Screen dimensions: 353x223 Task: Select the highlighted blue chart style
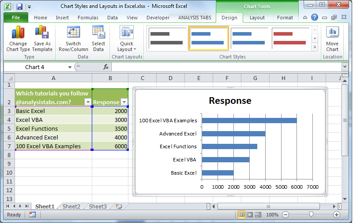pos(208,38)
